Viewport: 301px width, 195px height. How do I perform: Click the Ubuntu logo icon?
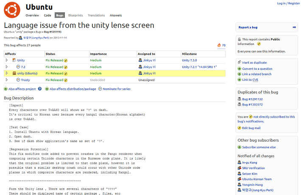click(x=12, y=10)
